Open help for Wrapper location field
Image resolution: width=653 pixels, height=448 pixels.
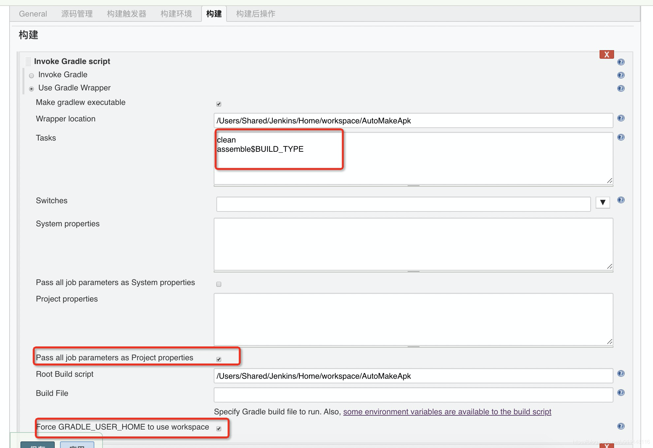click(x=621, y=118)
